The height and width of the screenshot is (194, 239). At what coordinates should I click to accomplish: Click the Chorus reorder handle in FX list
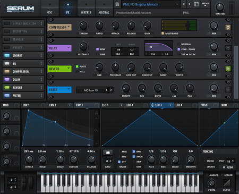point(41,55)
